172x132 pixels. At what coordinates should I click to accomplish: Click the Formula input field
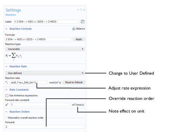pos(38,39)
